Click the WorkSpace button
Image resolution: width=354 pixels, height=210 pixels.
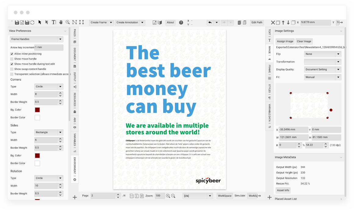click(x=224, y=196)
